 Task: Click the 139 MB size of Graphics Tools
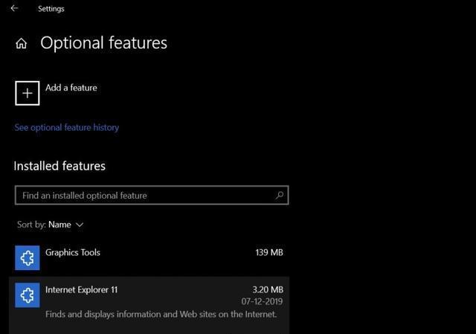(x=269, y=252)
